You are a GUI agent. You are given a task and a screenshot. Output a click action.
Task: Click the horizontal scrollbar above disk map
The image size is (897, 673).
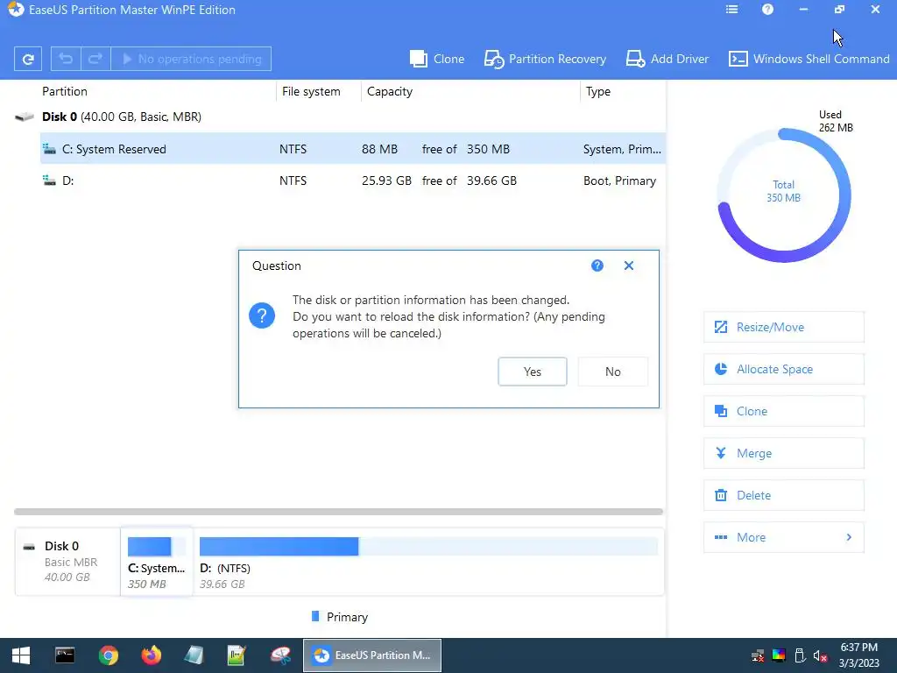click(338, 512)
